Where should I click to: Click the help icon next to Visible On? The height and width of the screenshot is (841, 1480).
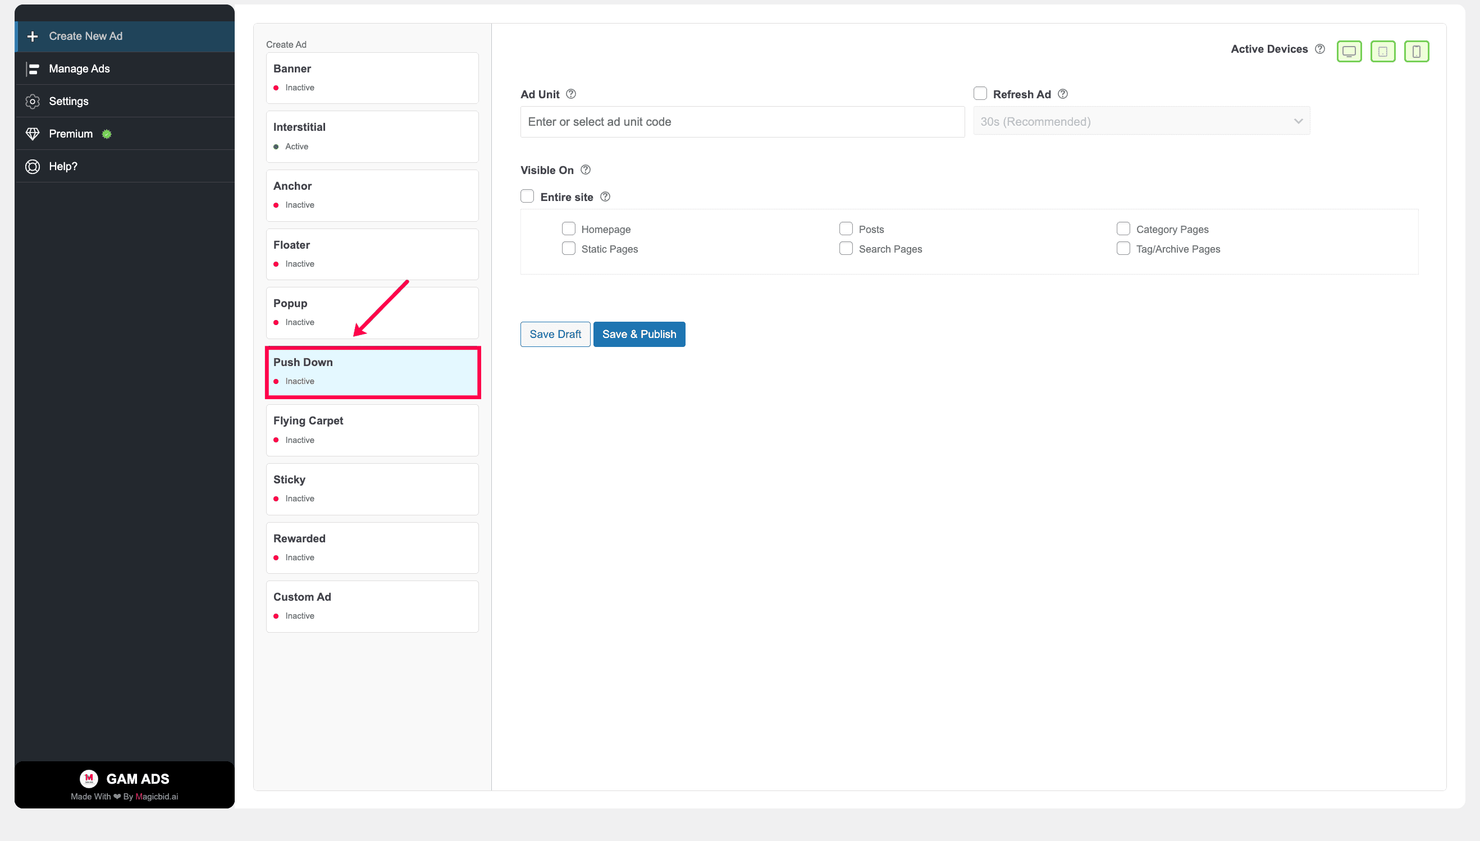click(585, 170)
